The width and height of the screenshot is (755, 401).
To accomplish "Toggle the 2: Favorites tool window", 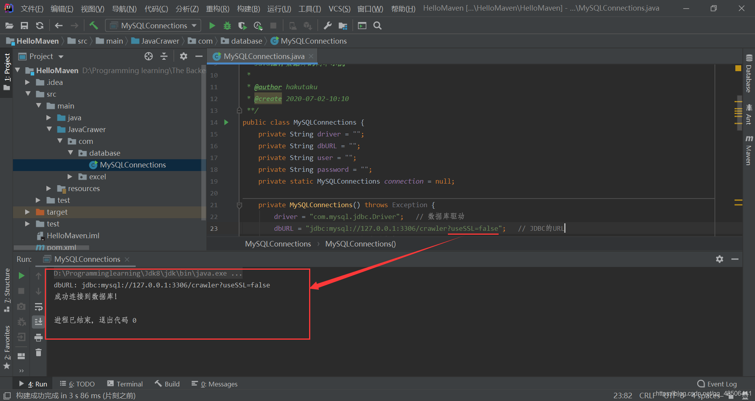I will pos(7,348).
